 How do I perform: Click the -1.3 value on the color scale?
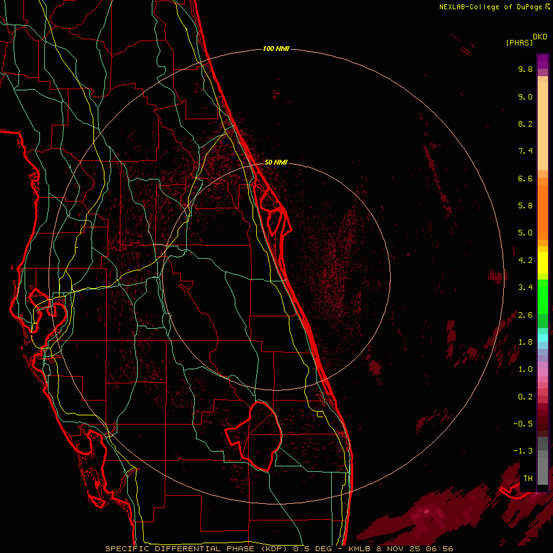(x=523, y=451)
